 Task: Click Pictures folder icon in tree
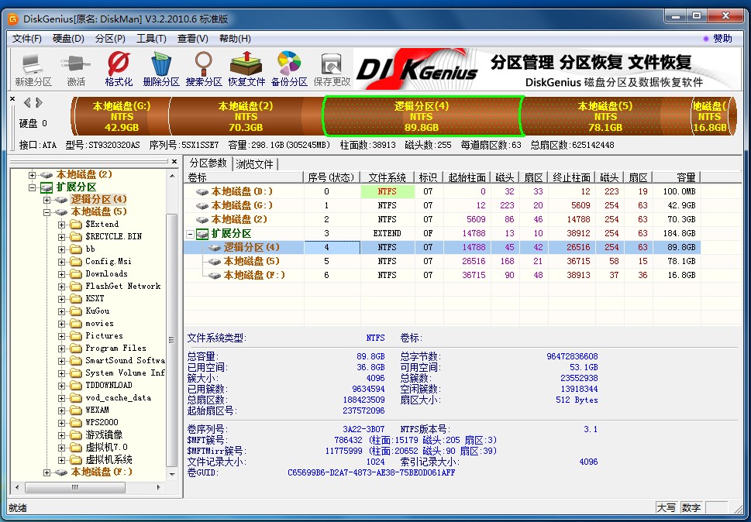76,336
